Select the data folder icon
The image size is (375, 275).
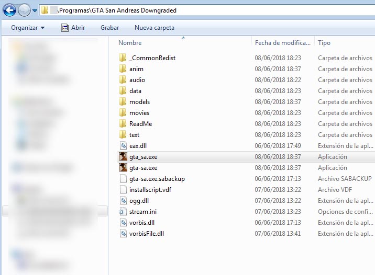point(123,91)
